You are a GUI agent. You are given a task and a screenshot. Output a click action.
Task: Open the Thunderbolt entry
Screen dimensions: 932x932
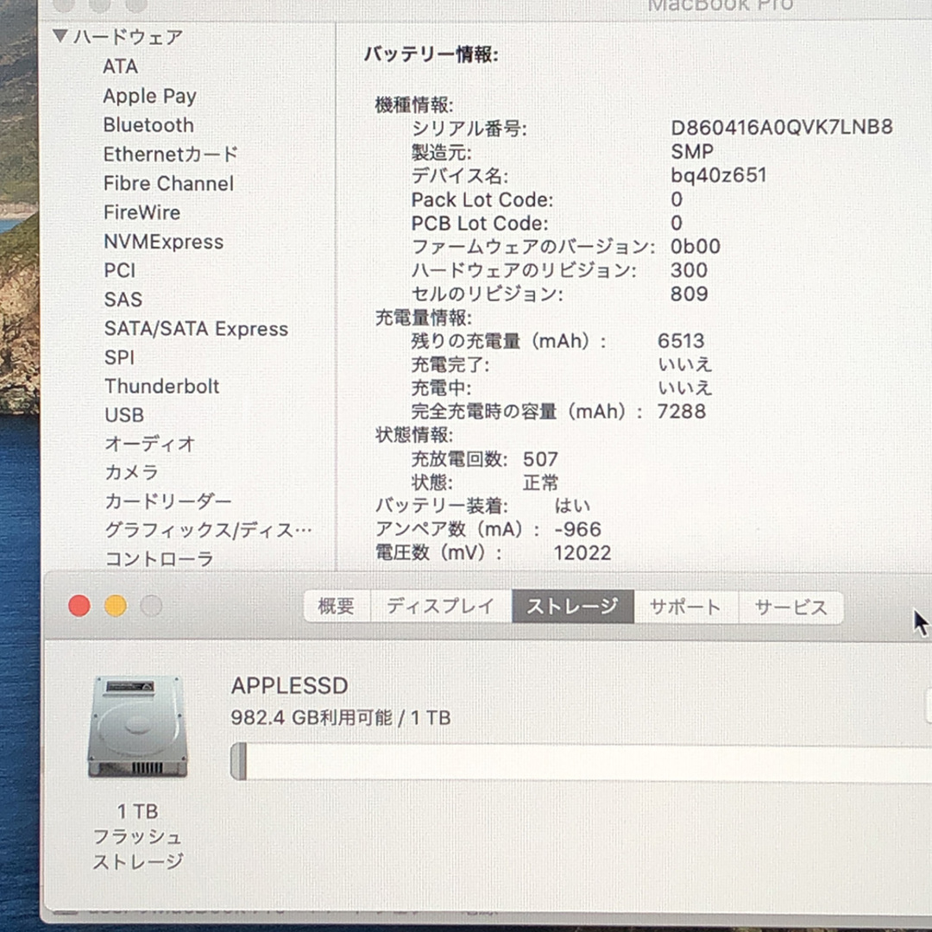click(162, 387)
